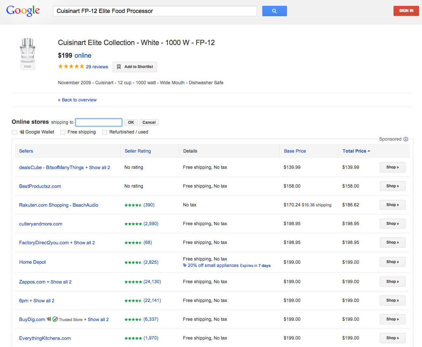Viewport: 422px width, 347px height.
Task: Click Shop button for Home Depot
Action: pyautogui.click(x=392, y=262)
